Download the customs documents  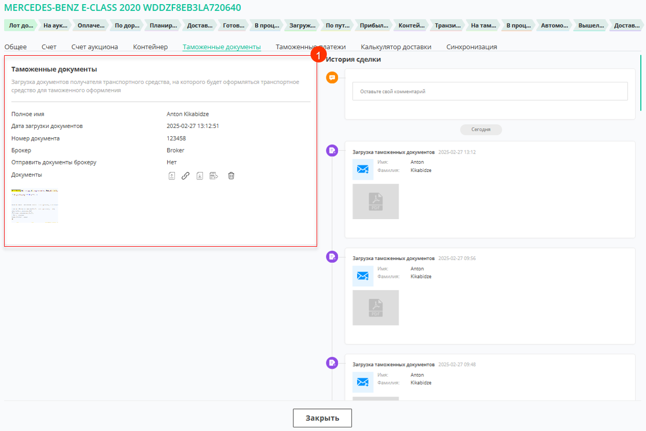click(200, 176)
